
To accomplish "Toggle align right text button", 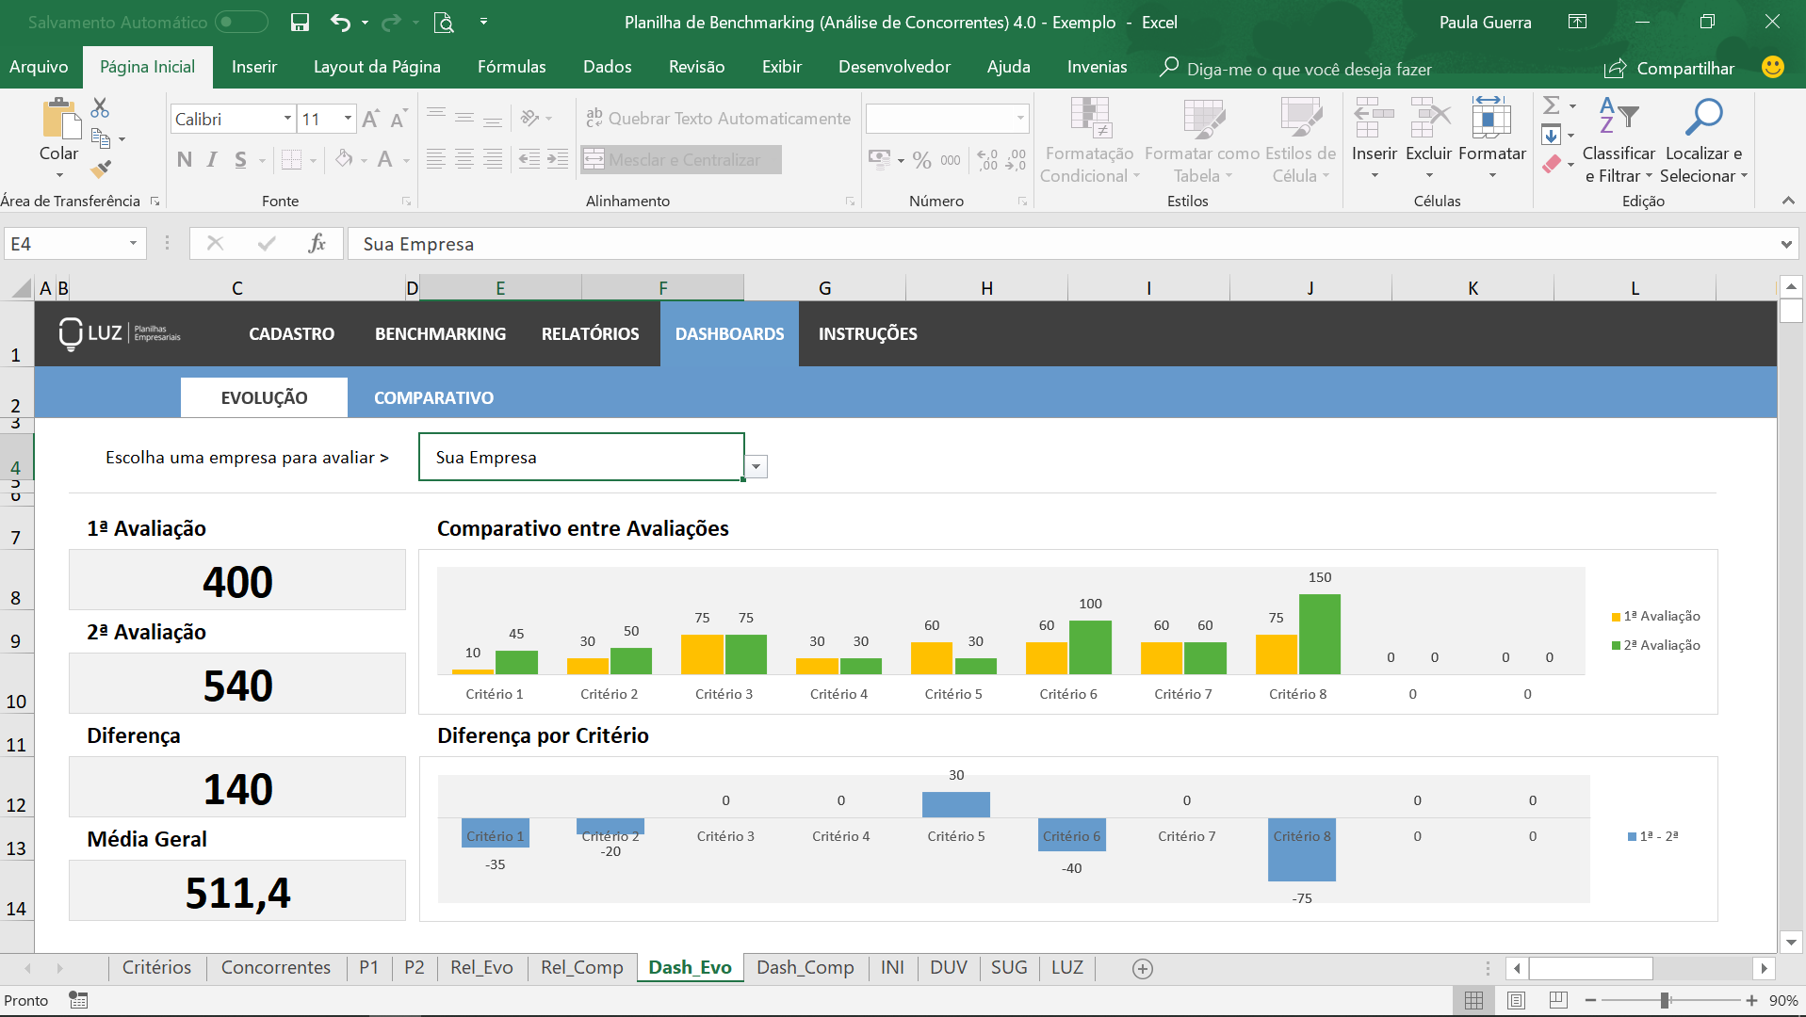I will (x=493, y=159).
